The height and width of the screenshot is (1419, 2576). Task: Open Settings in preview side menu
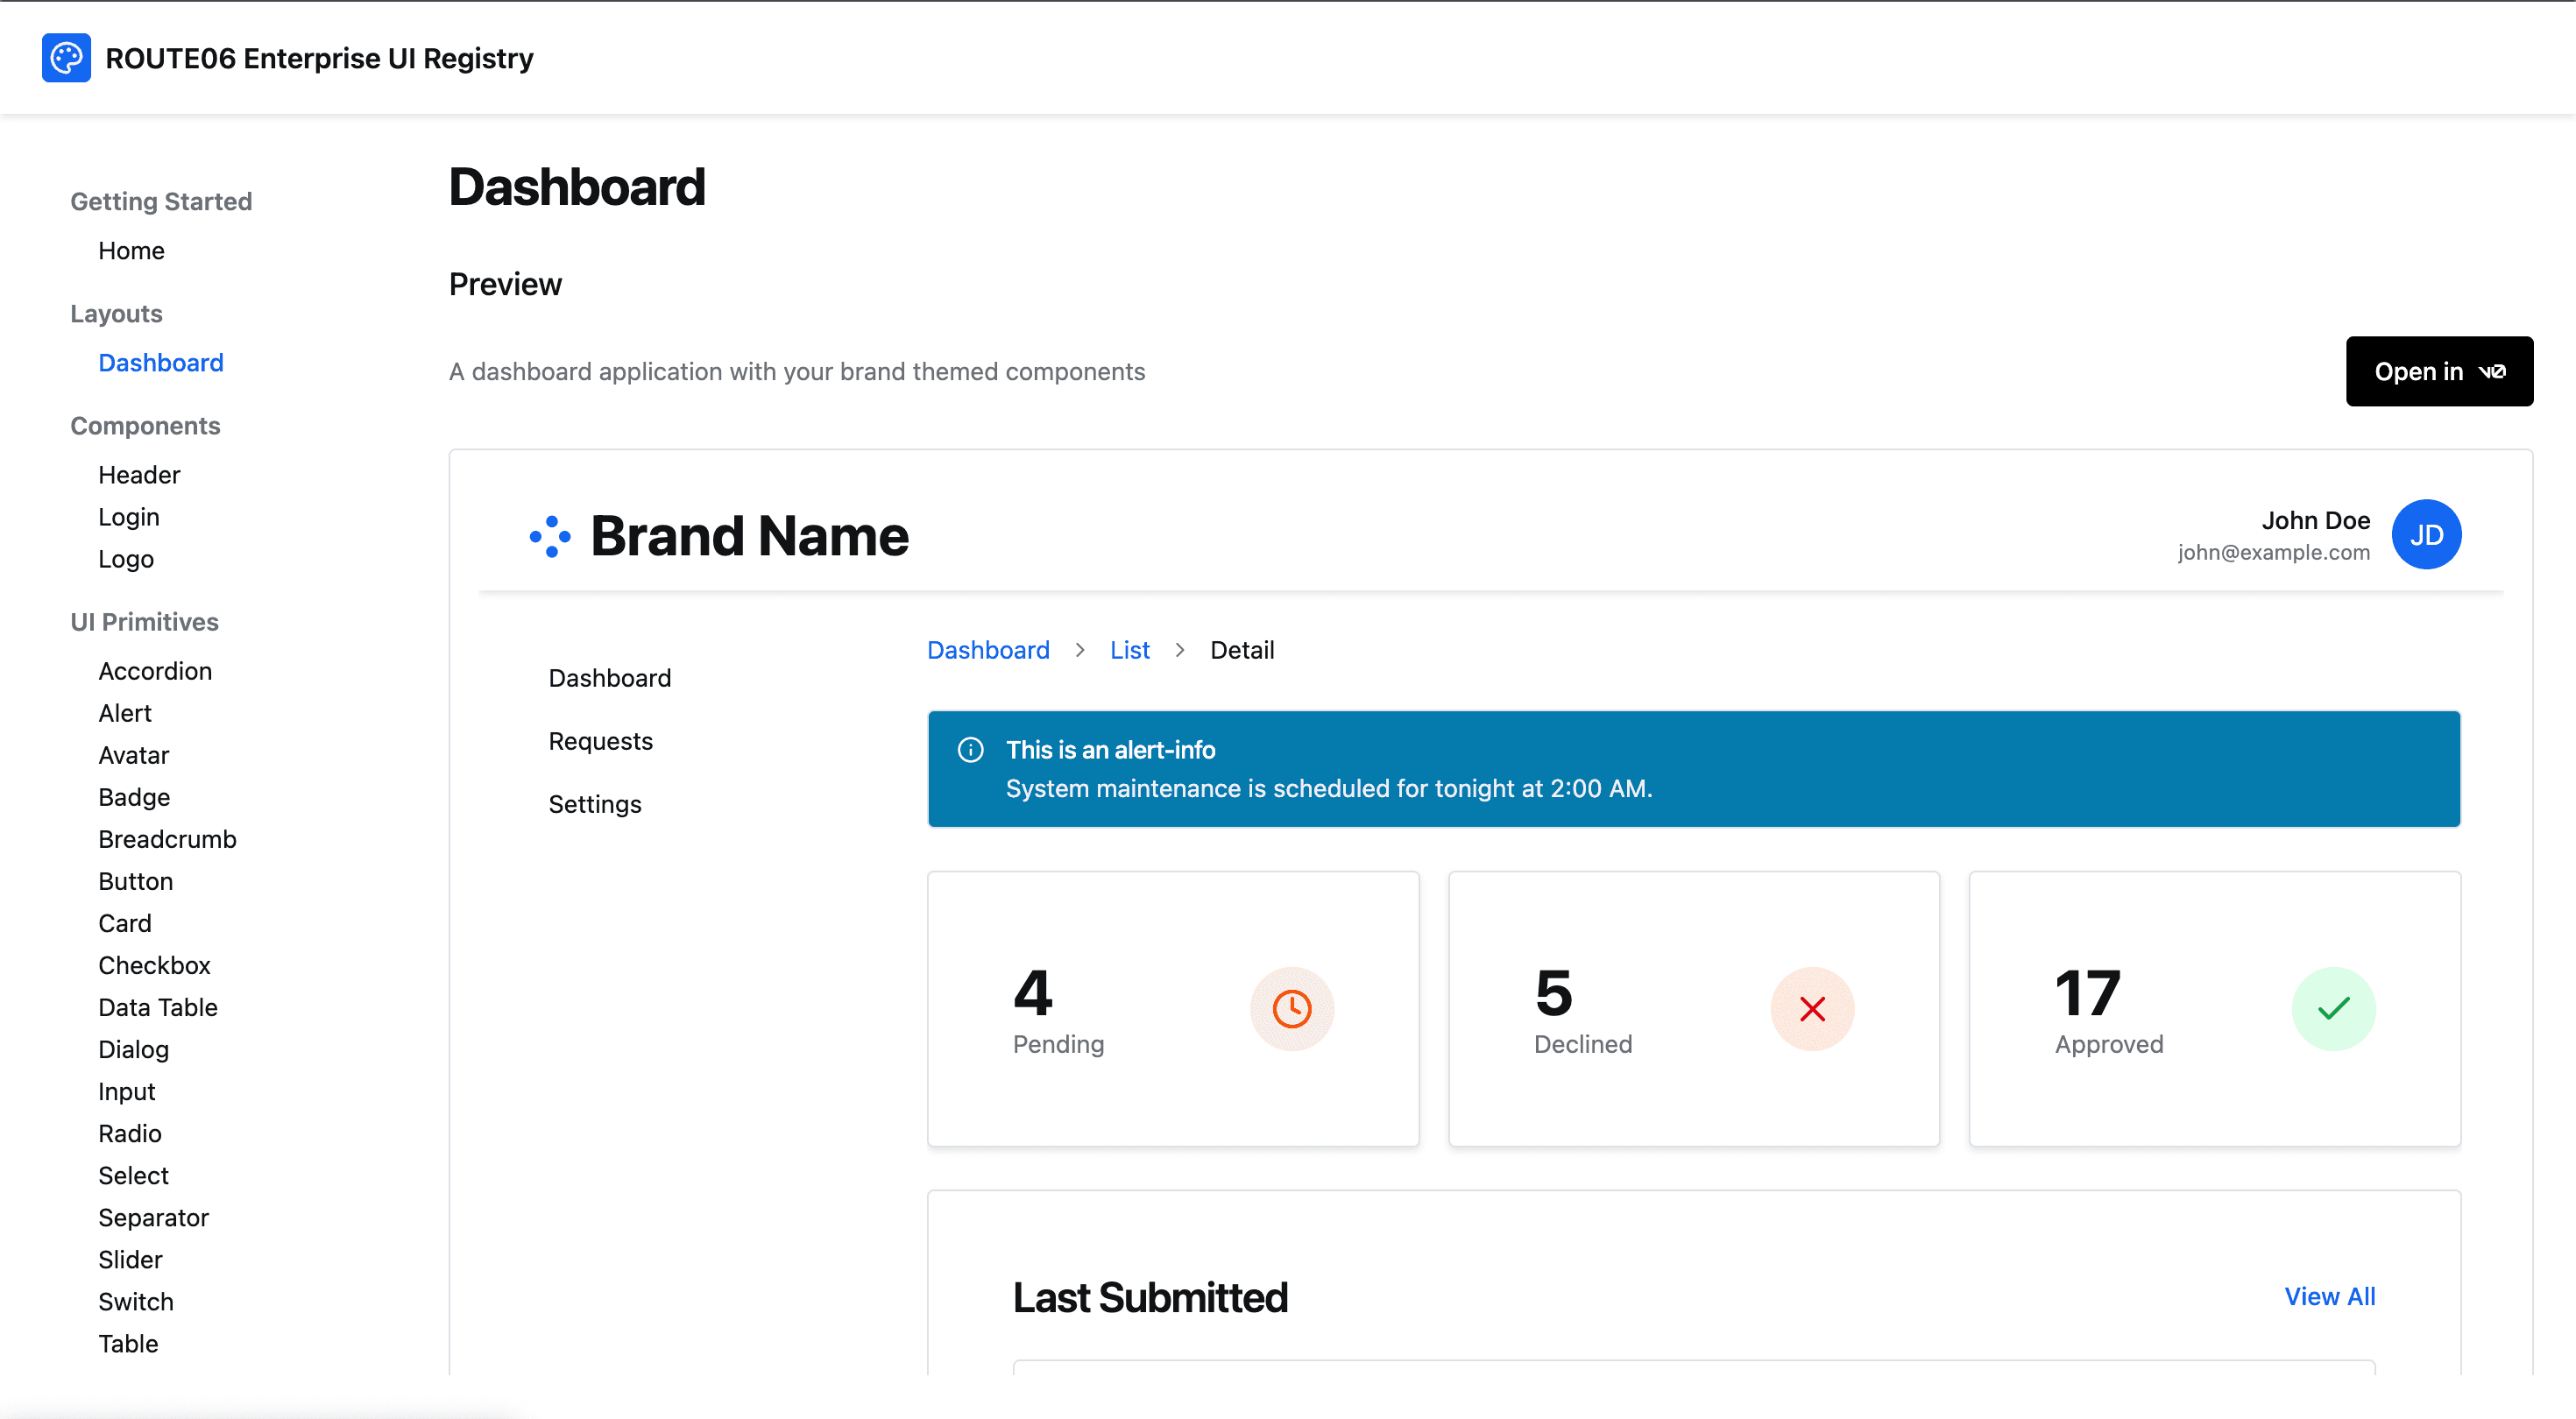pyautogui.click(x=595, y=804)
